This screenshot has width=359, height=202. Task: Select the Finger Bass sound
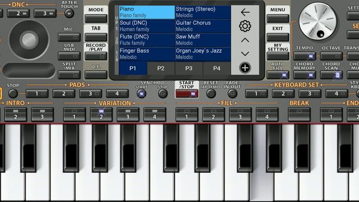point(147,54)
